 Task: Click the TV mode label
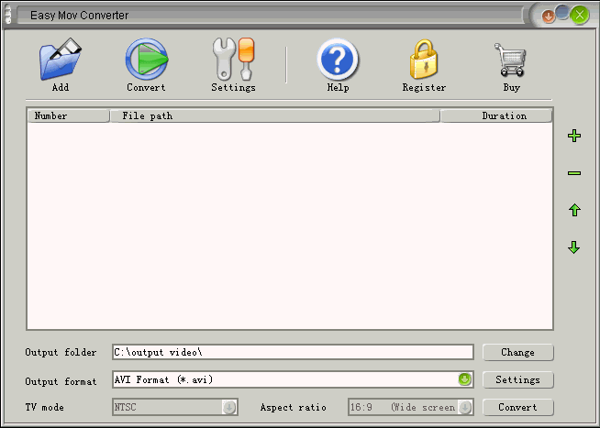pos(44,407)
